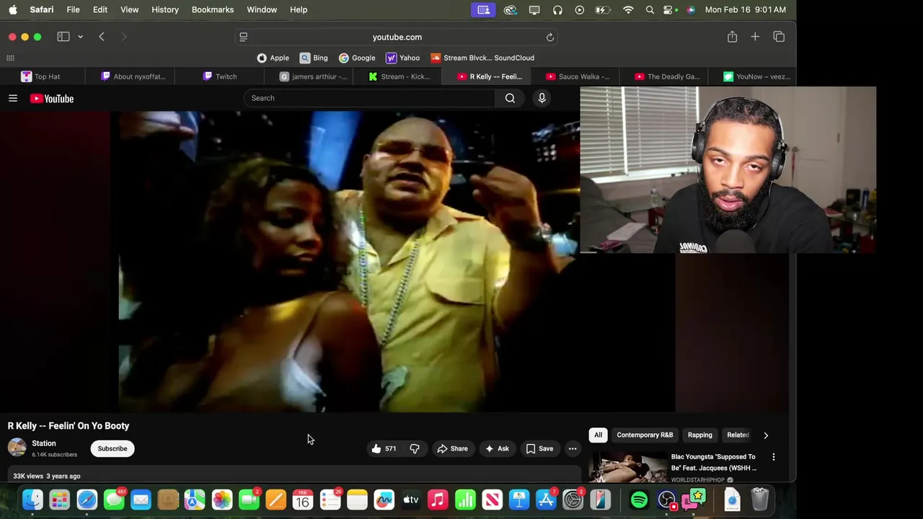Viewport: 923px width, 519px height.
Task: Go back to the previous page
Action: coord(102,37)
